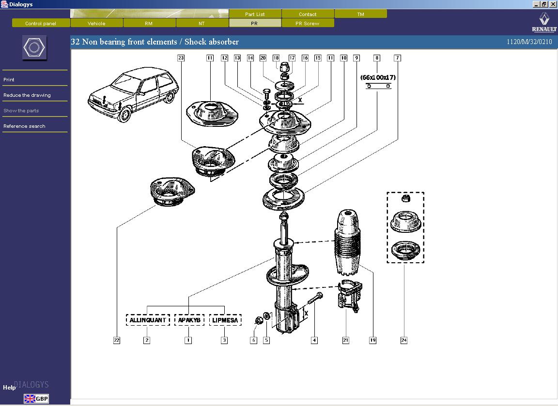Click the car illustration thumbnail
The width and height of the screenshot is (558, 406).
pos(133,94)
